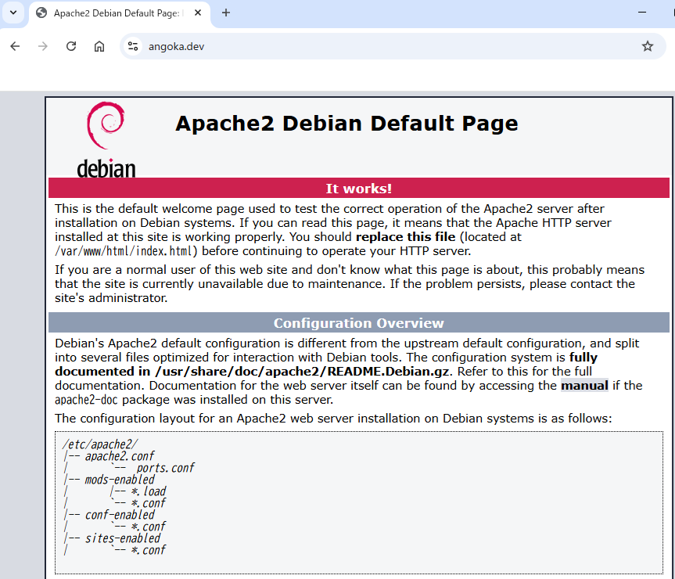This screenshot has height=579, width=675.
Task: Bookmark this page with the star icon
Action: tap(647, 46)
